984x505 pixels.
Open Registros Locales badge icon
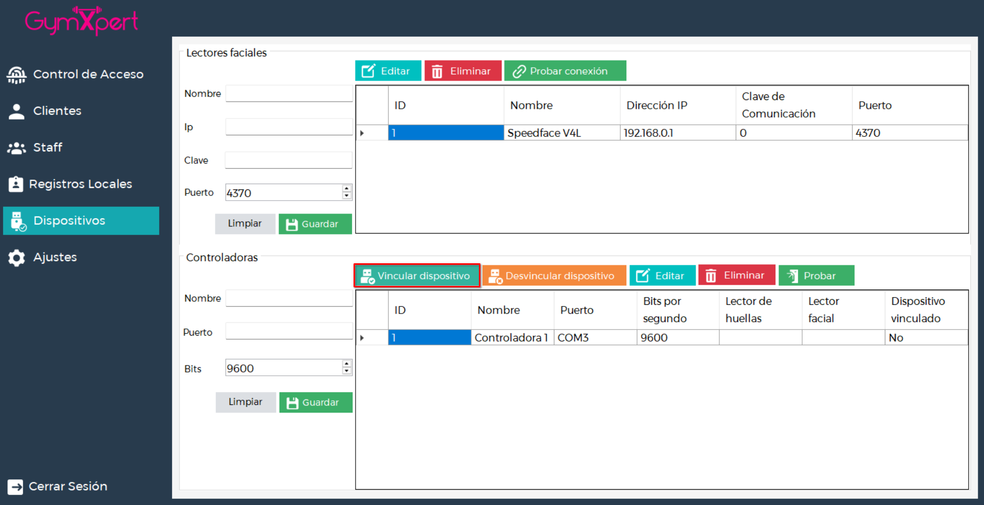(16, 184)
